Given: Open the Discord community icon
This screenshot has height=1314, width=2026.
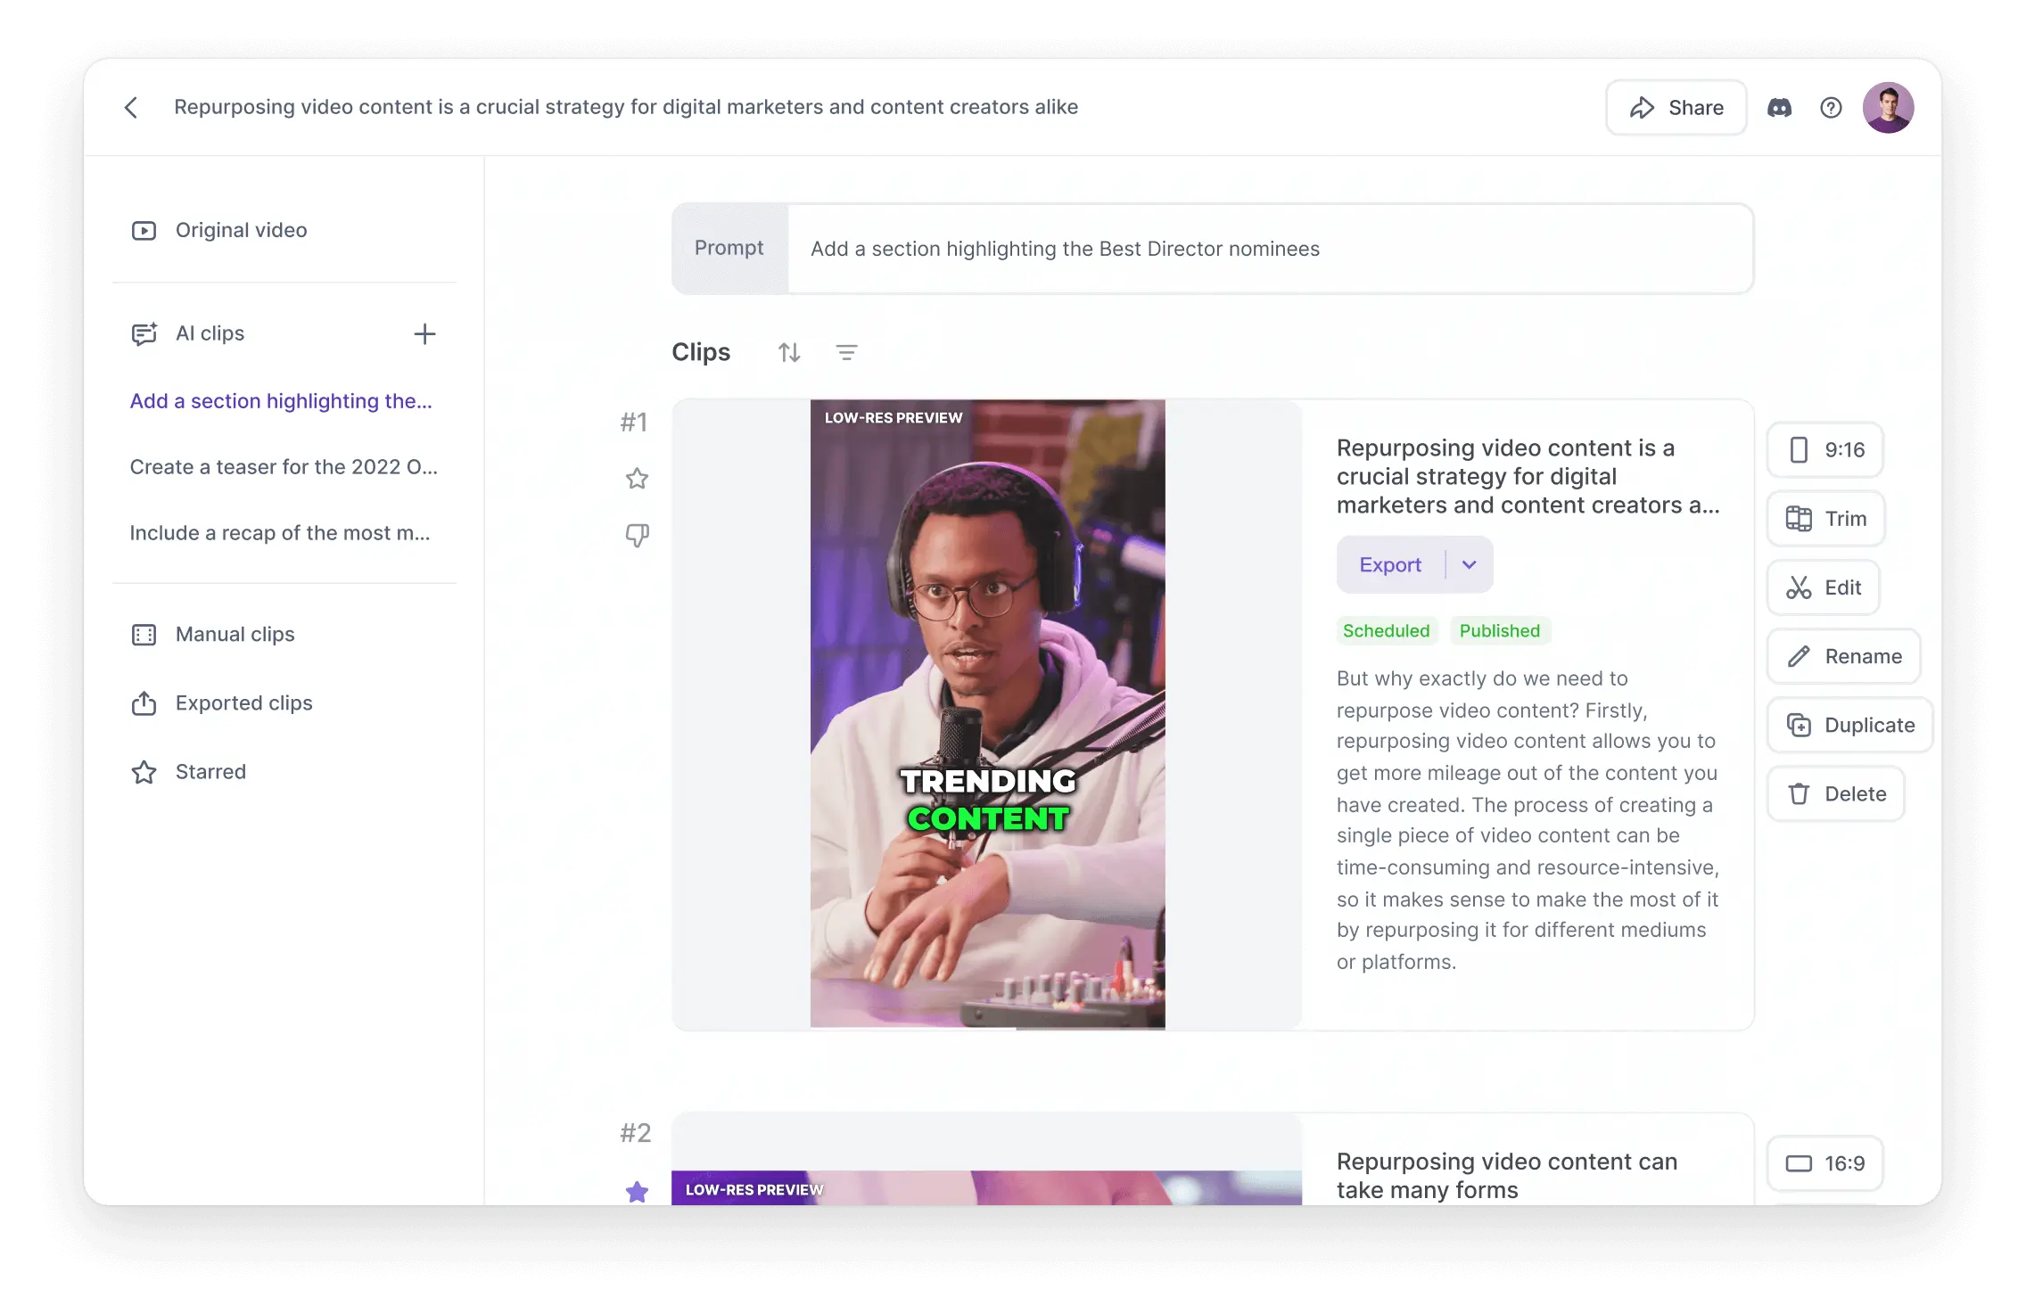Looking at the screenshot, I should point(1779,108).
